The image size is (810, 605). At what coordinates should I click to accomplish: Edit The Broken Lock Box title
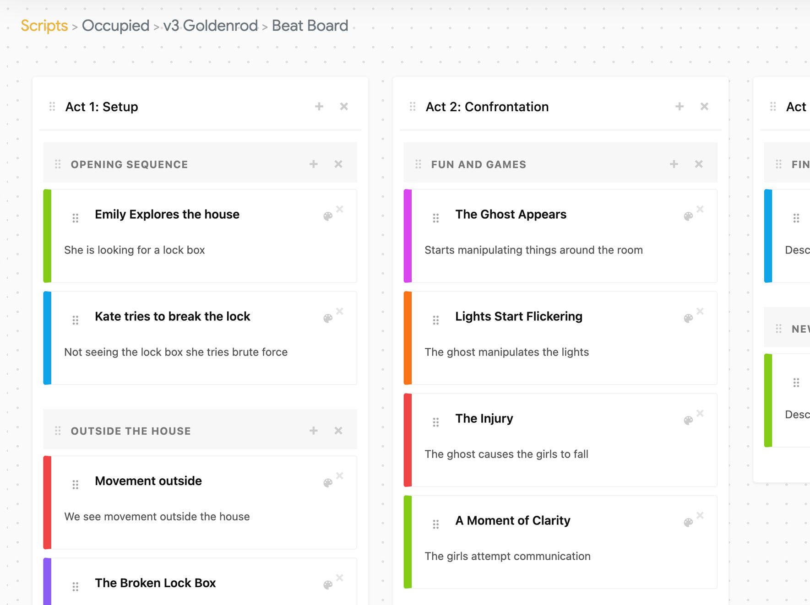(155, 583)
